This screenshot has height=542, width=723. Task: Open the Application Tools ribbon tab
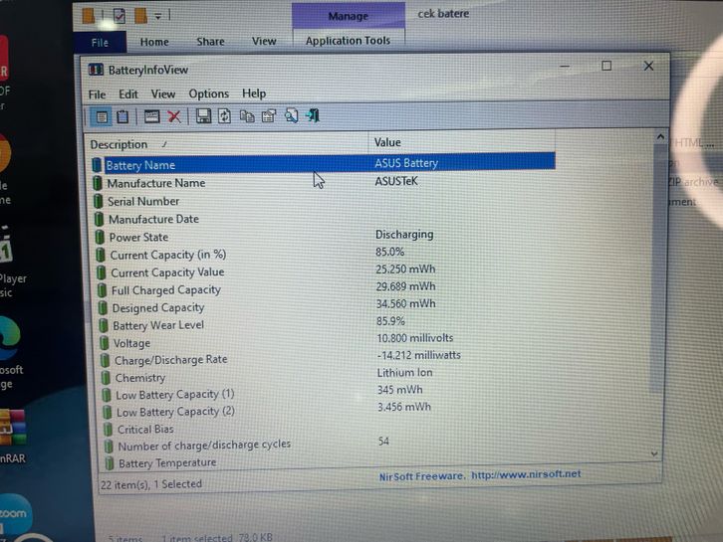click(x=348, y=41)
